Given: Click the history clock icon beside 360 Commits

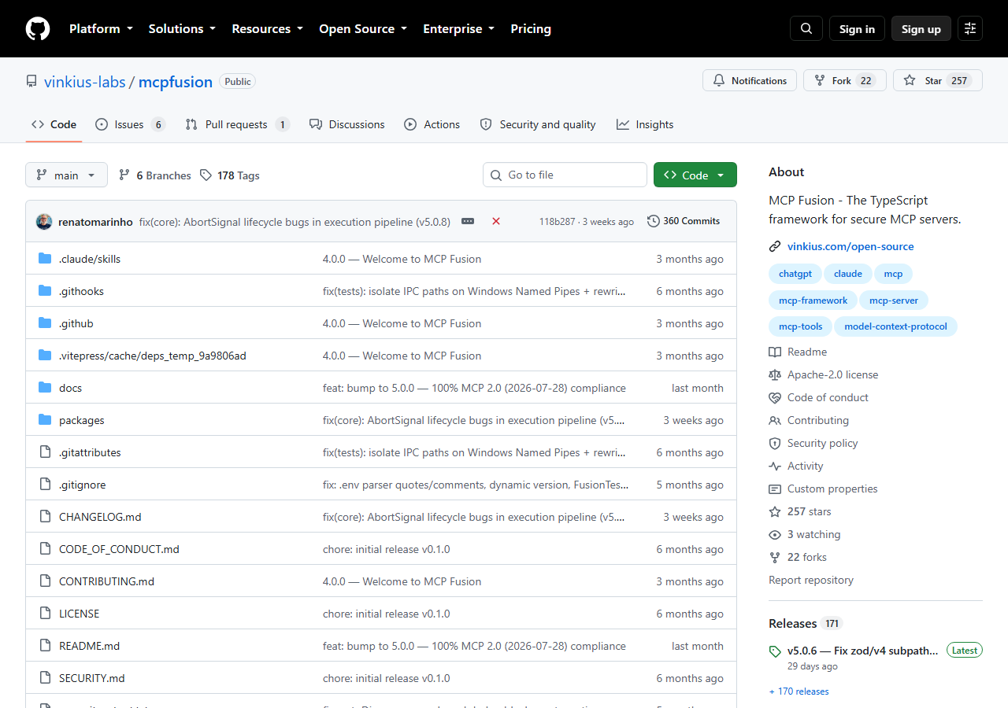Looking at the screenshot, I should coord(654,221).
